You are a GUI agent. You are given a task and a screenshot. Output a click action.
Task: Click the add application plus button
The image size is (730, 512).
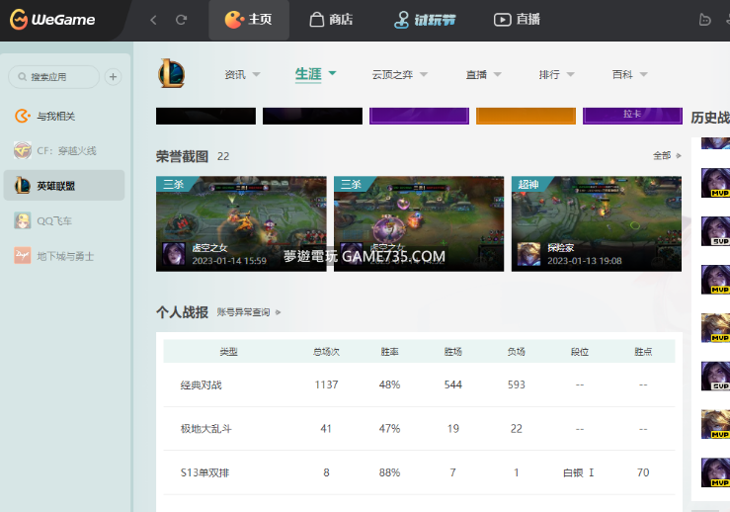pyautogui.click(x=113, y=77)
